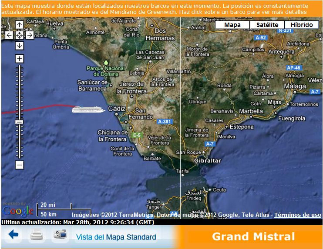Click the Google logo on map
Image resolution: width=323 pixels, height=249 pixels.
coord(17,211)
